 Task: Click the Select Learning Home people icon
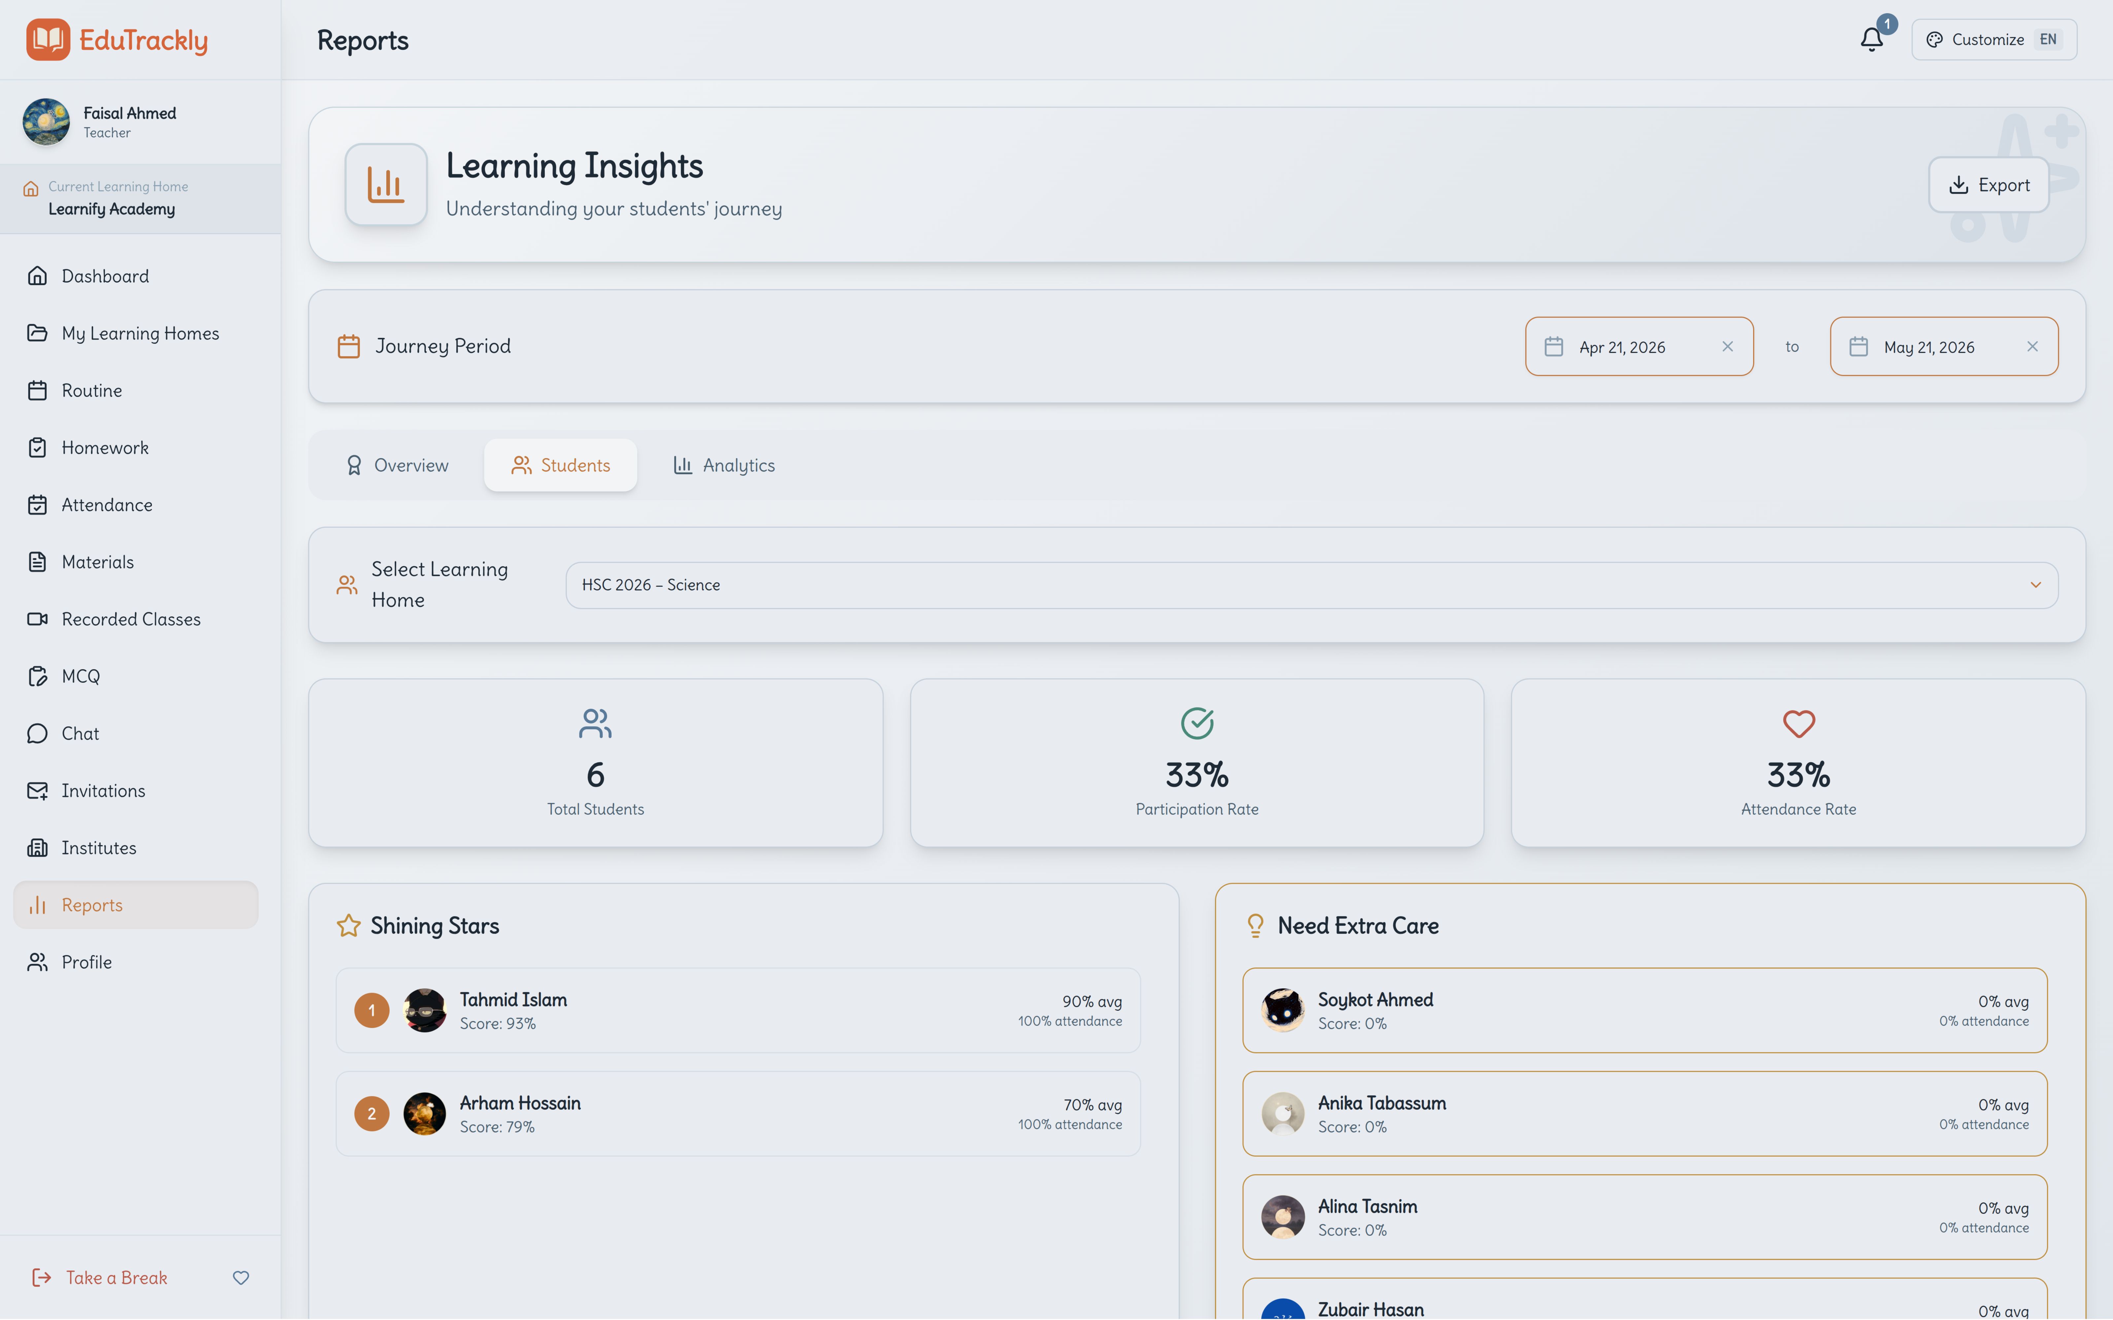[348, 585]
